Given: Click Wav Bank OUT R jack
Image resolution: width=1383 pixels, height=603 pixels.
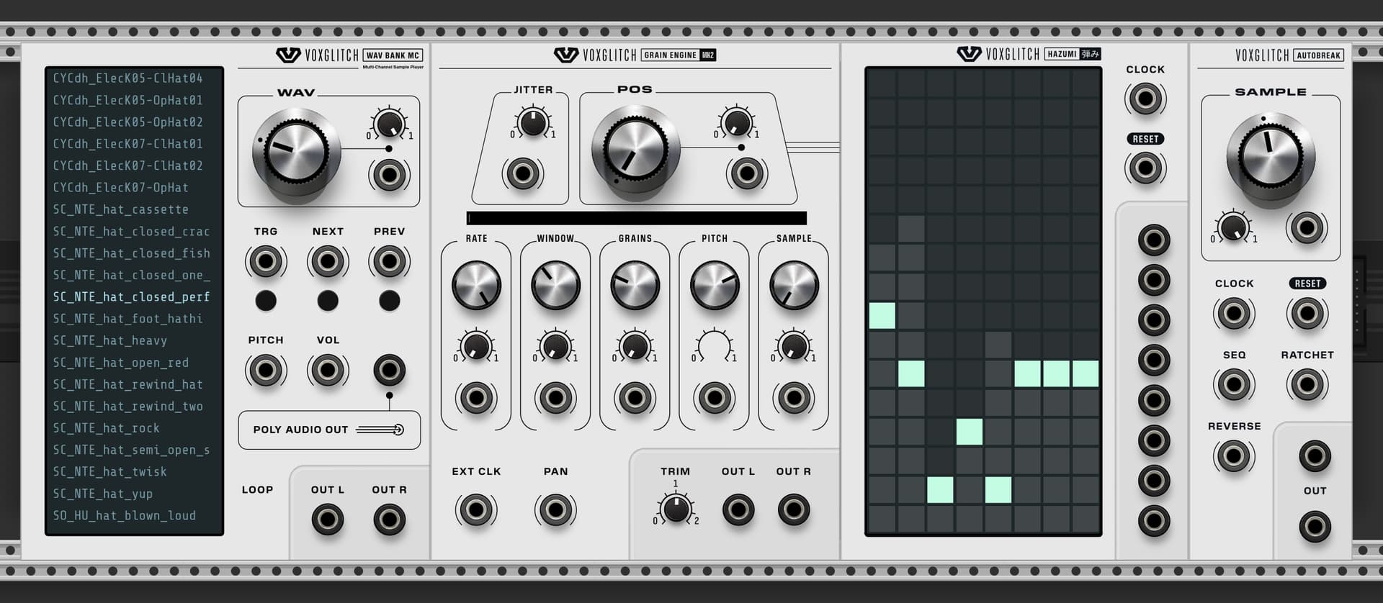Looking at the screenshot, I should (389, 519).
